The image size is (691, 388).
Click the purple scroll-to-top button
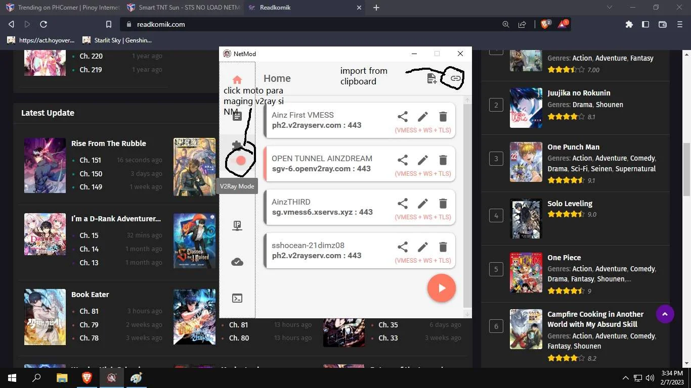(665, 314)
